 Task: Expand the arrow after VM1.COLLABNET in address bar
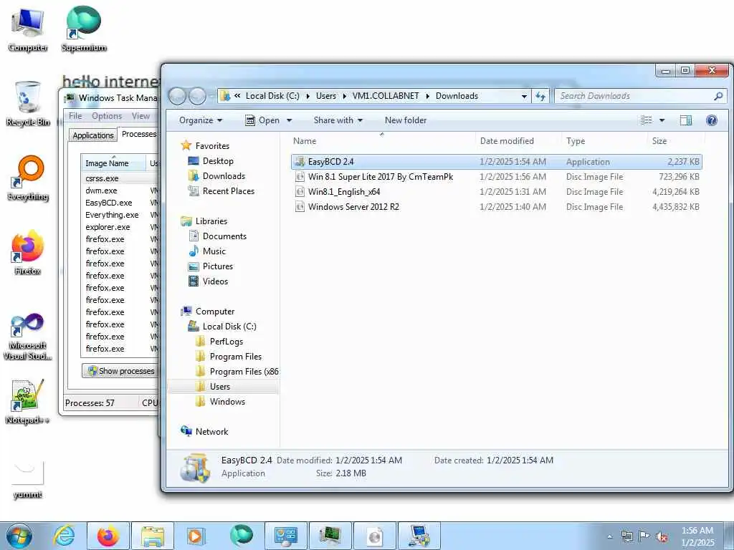pyautogui.click(x=427, y=96)
